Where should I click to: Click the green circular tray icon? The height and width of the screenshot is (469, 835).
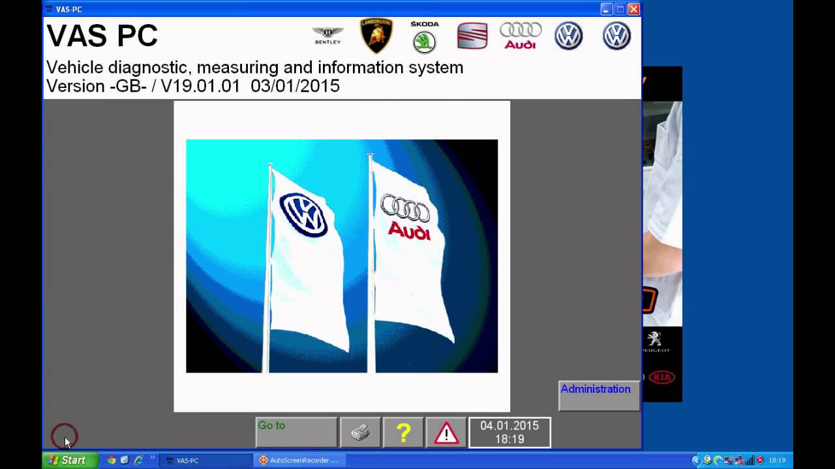tap(718, 461)
